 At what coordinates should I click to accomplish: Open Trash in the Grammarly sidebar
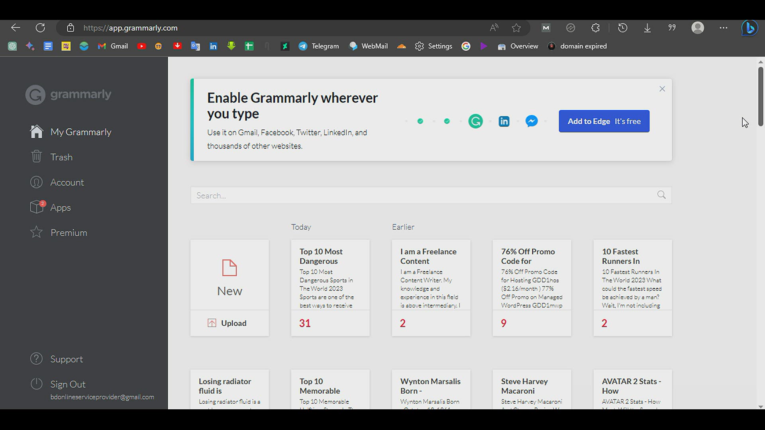coord(61,157)
